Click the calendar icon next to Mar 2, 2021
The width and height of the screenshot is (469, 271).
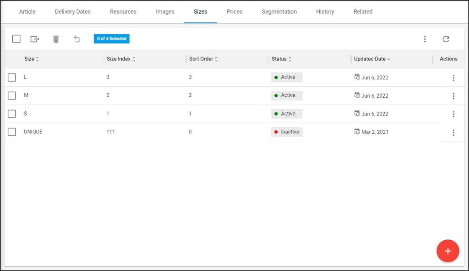click(x=357, y=132)
